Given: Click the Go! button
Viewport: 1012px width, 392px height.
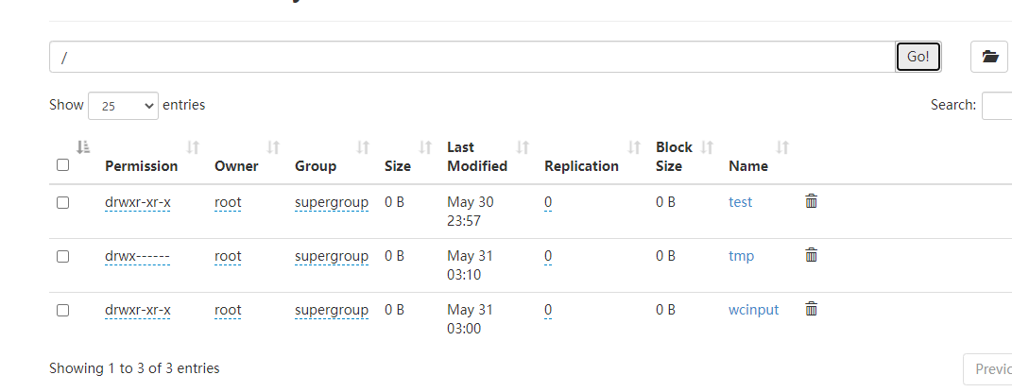Looking at the screenshot, I should tap(918, 57).
